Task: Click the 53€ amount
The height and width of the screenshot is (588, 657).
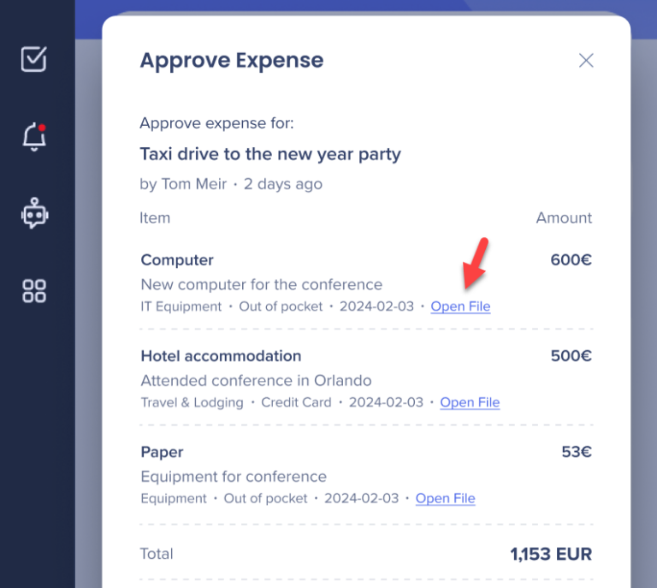Action: click(x=577, y=452)
